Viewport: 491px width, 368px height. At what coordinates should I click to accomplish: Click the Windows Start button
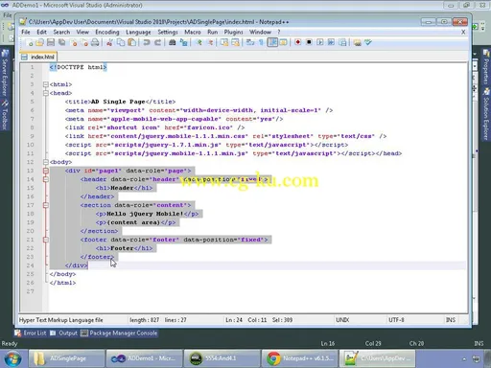[x=12, y=358]
